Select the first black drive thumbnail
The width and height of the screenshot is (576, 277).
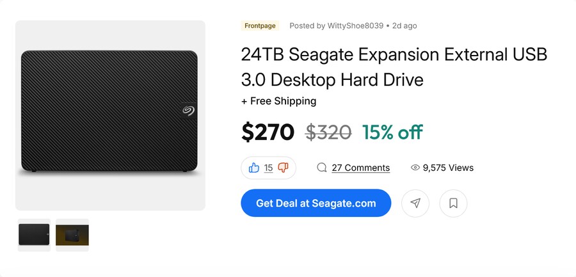point(34,235)
